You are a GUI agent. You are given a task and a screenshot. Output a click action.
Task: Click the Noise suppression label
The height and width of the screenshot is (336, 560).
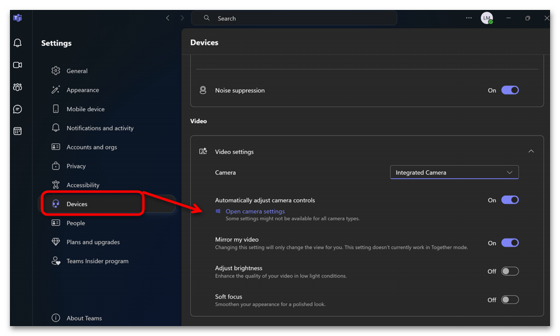click(240, 91)
